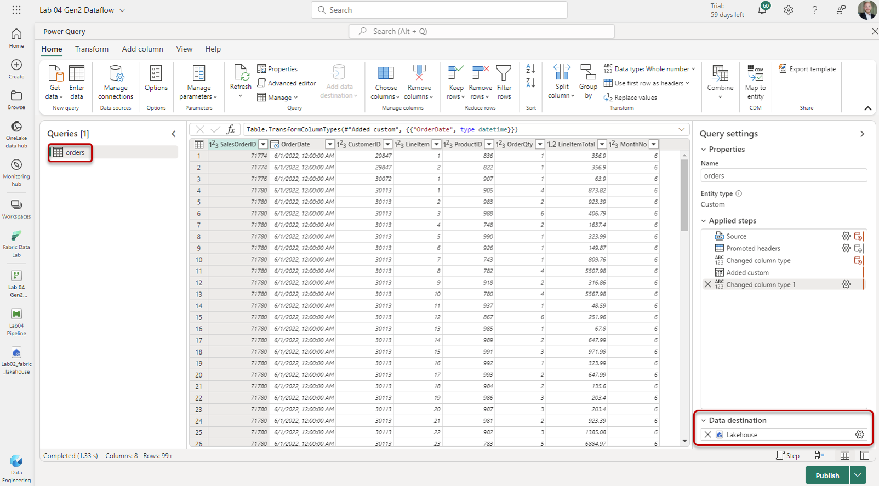
Task: Open Manage parameters dropdown
Action: coord(198,82)
